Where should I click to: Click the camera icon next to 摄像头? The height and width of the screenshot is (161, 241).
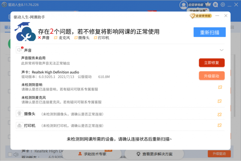pos(19,114)
